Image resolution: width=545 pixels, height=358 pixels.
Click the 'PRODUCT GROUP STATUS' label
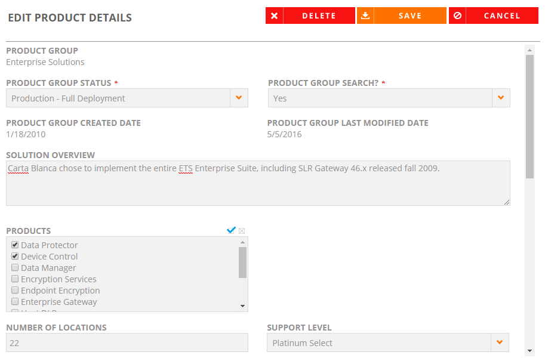(x=58, y=83)
